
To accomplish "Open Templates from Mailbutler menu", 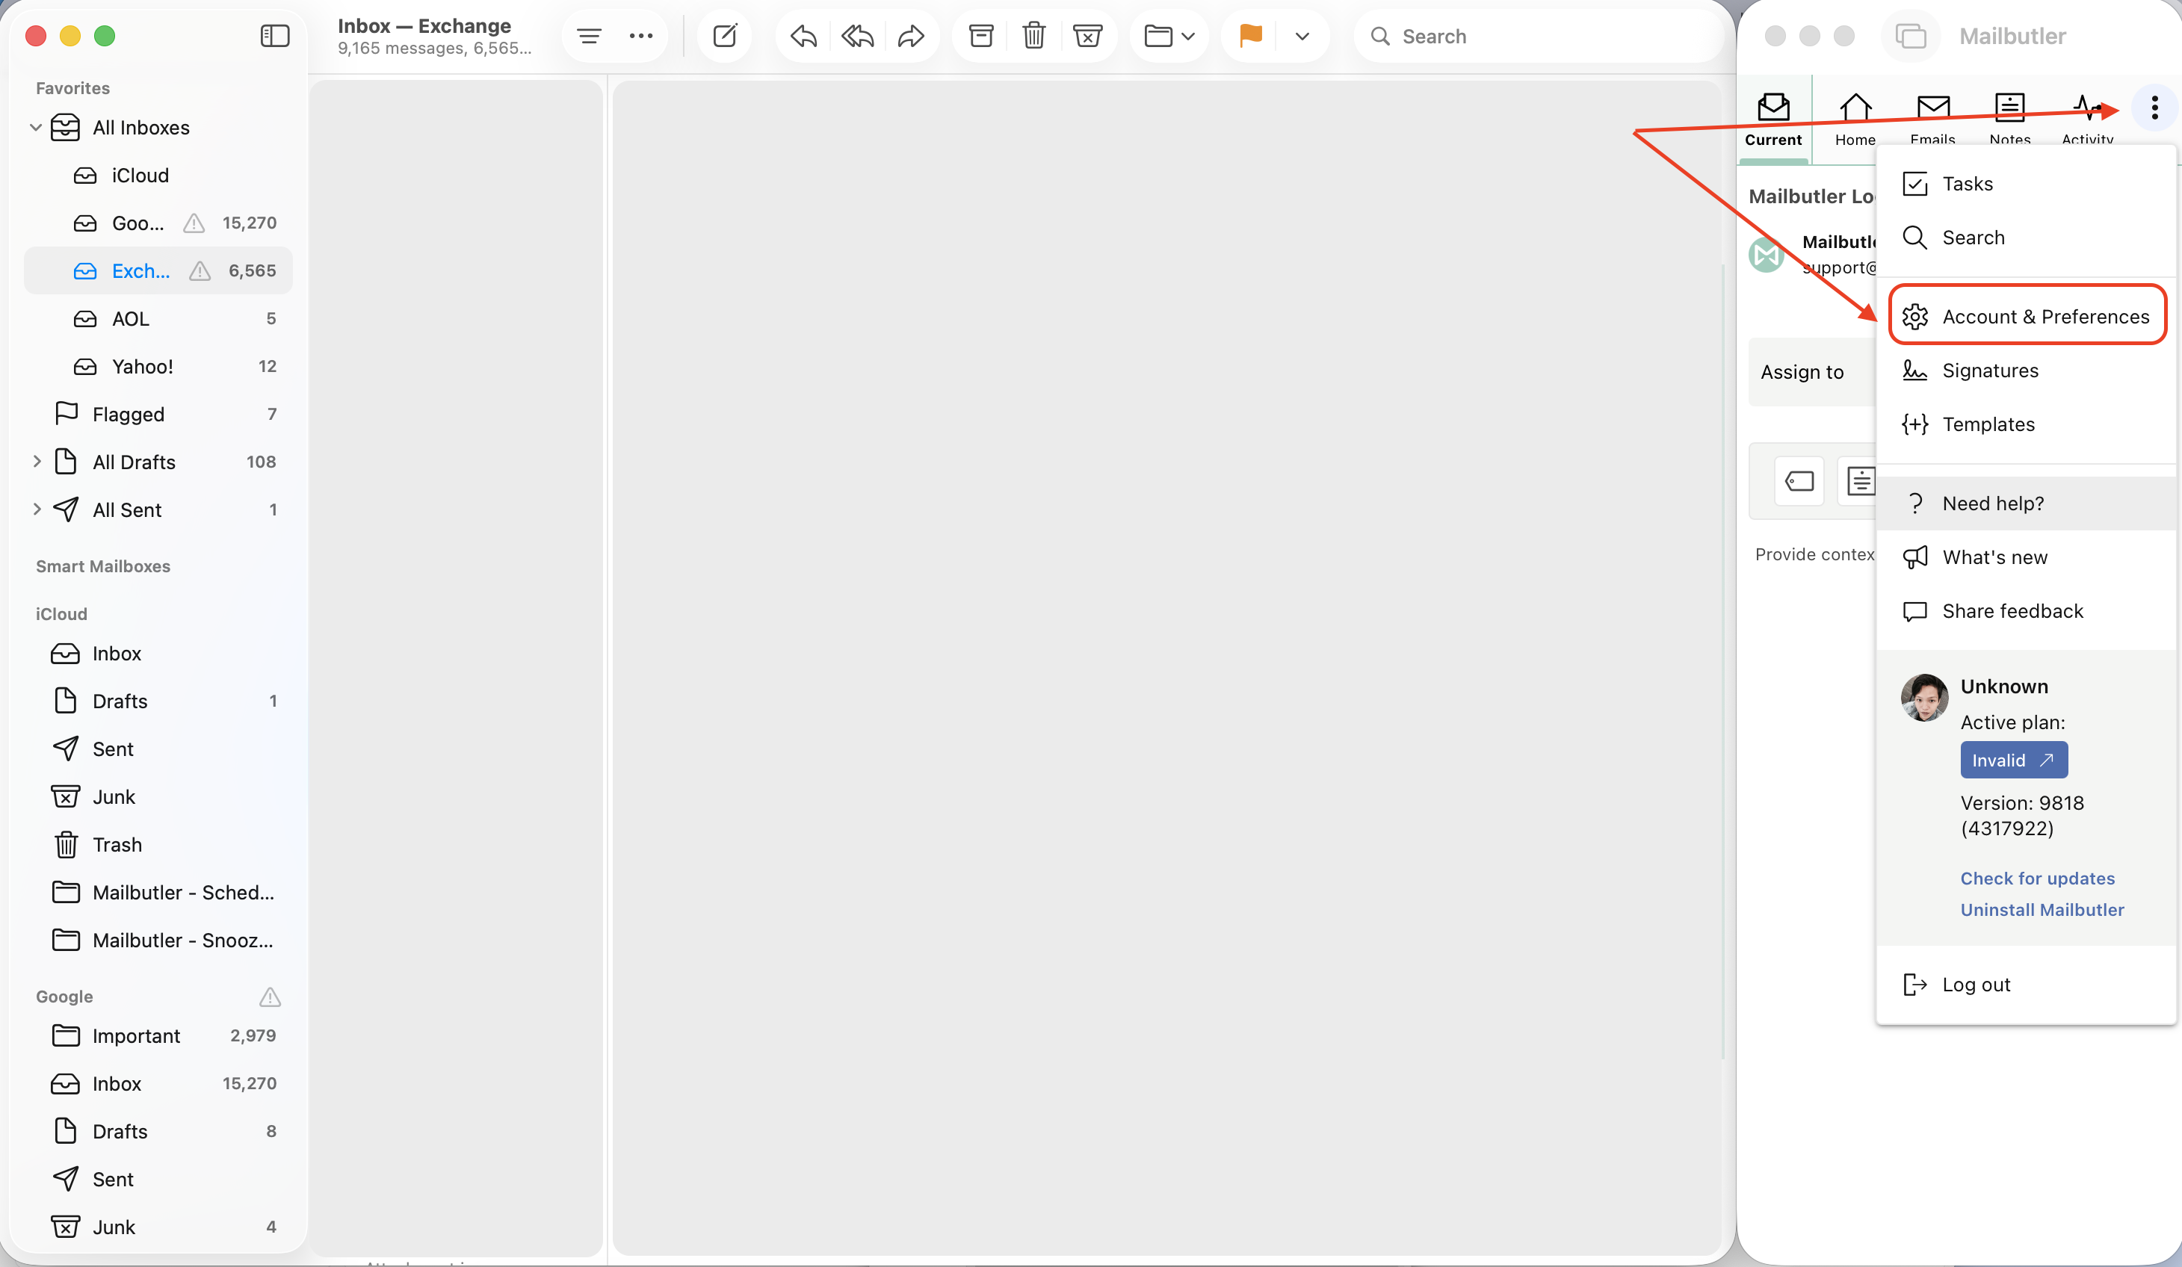I will tap(2026, 424).
